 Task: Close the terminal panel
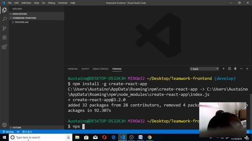[x=247, y=69]
